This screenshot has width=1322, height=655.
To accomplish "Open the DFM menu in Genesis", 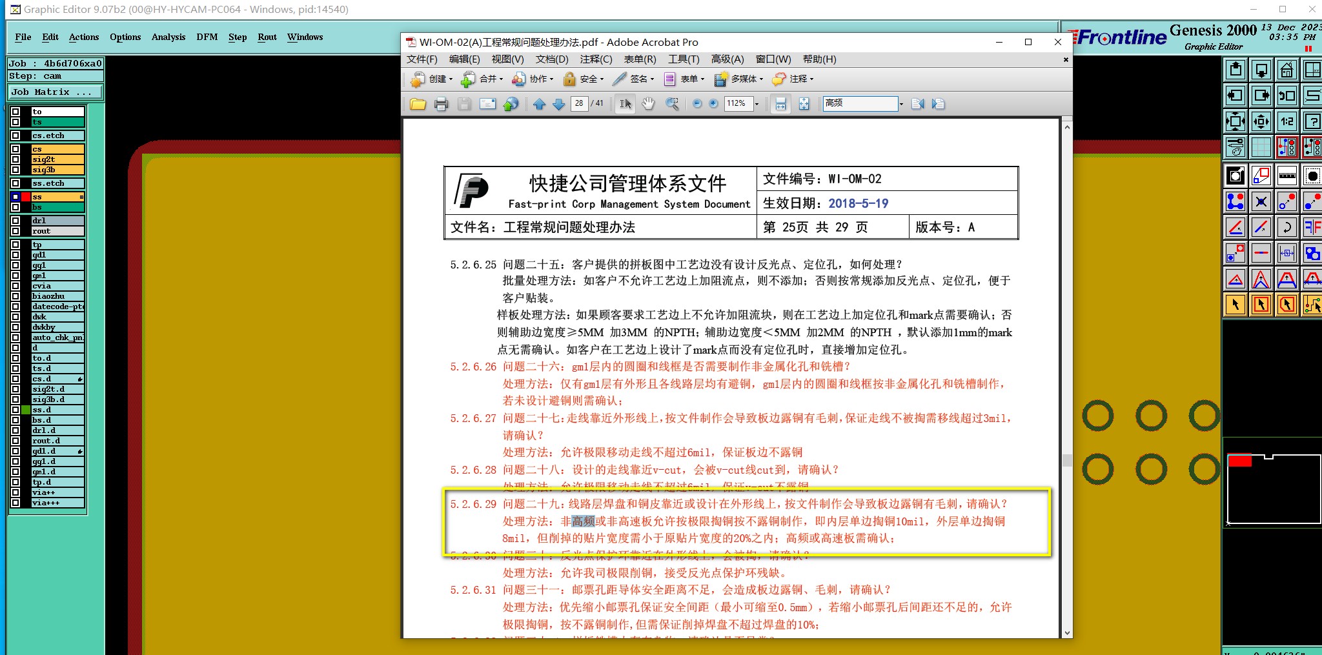I will [x=207, y=37].
